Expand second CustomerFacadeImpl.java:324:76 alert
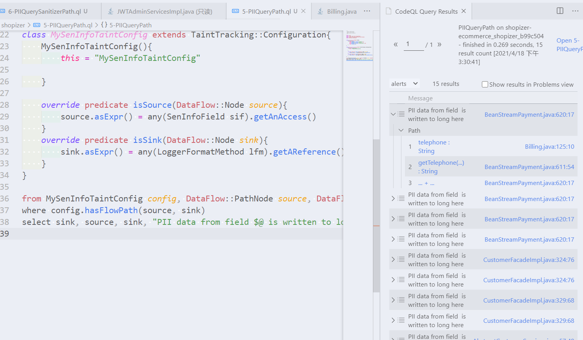 tap(393, 280)
